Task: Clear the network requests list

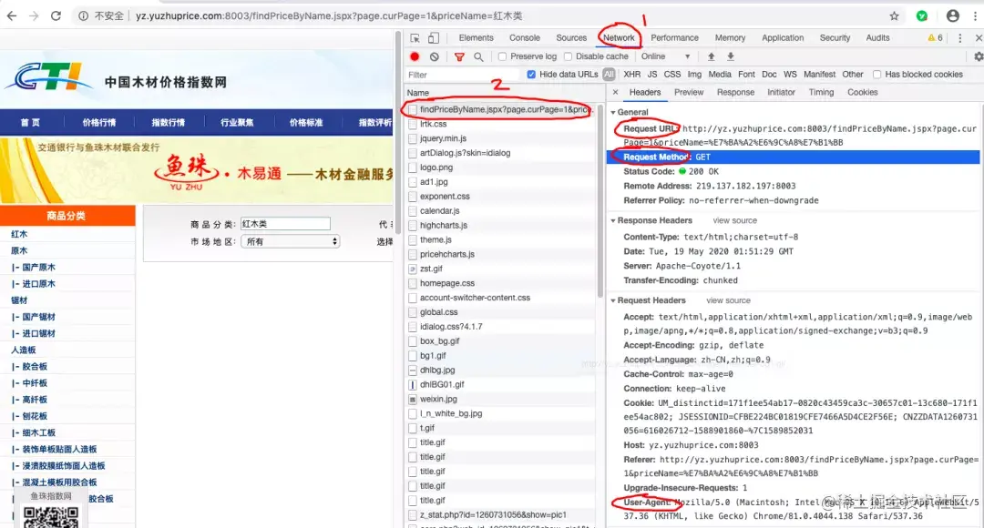Action: click(435, 56)
